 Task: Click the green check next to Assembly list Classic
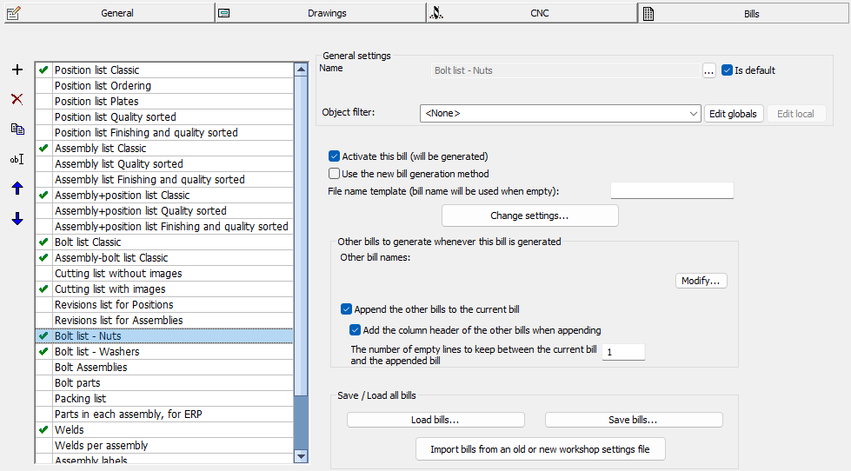pyautogui.click(x=44, y=148)
